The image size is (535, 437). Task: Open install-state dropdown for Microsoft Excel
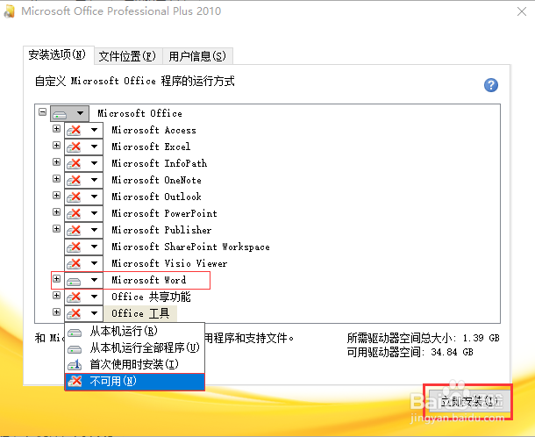coord(83,147)
